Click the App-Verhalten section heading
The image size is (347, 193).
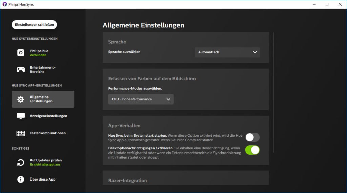[124, 126]
